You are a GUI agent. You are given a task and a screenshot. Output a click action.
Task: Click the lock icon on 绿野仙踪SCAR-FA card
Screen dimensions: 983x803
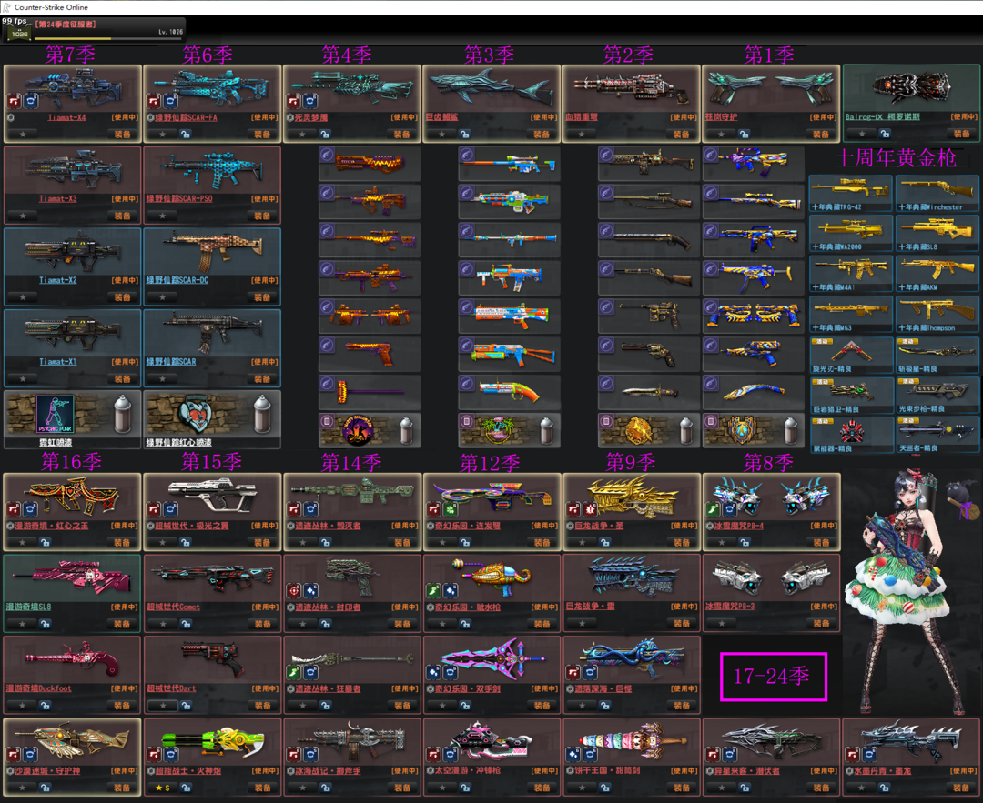pos(185,134)
